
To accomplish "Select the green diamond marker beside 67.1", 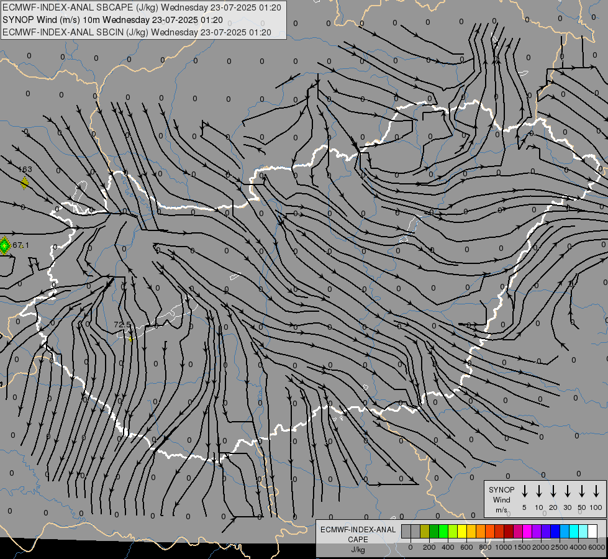I will pos(4,245).
